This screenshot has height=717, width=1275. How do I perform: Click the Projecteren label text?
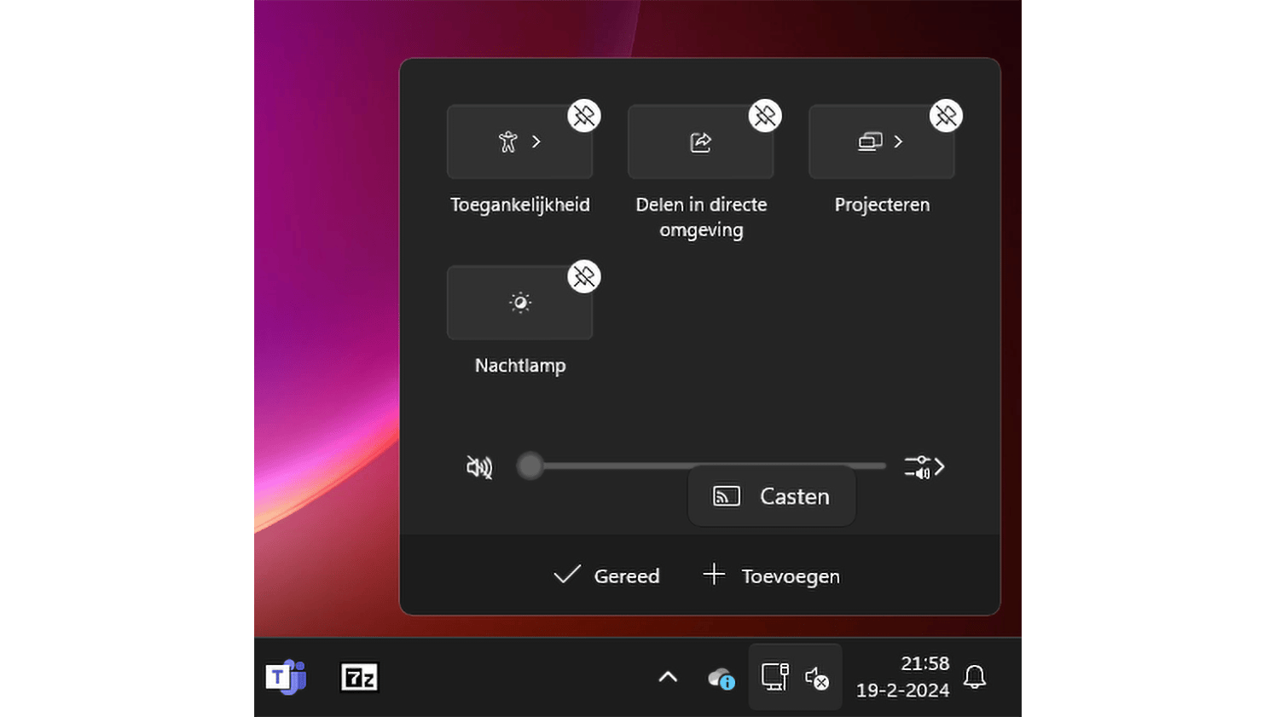point(882,205)
